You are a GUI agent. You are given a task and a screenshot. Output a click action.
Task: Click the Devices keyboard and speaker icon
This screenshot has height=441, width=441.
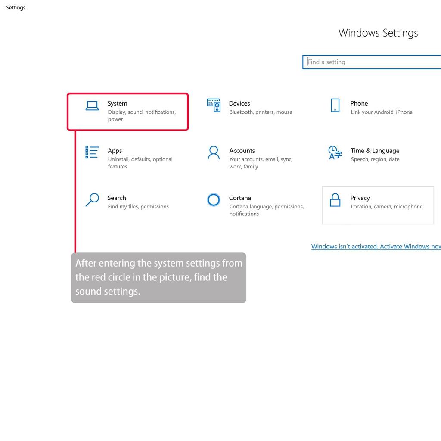[214, 106]
